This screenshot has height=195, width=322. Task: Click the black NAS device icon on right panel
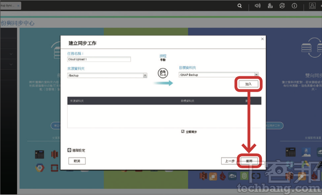[290, 152]
